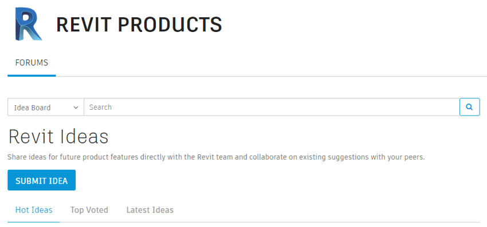
Task: Switch to the Hot Ideas tab
Action: coord(34,210)
